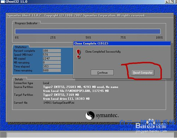Image resolution: width=177 pixels, height=138 pixels.
Task: Click source line 'Type:7 [NTFS], 25603 MB'
Action: tap(81, 87)
